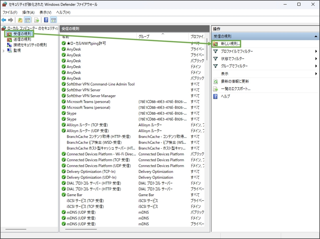Click the Back arrow toolbar icon
This screenshot has width=320, height=239.
pos(4,20)
